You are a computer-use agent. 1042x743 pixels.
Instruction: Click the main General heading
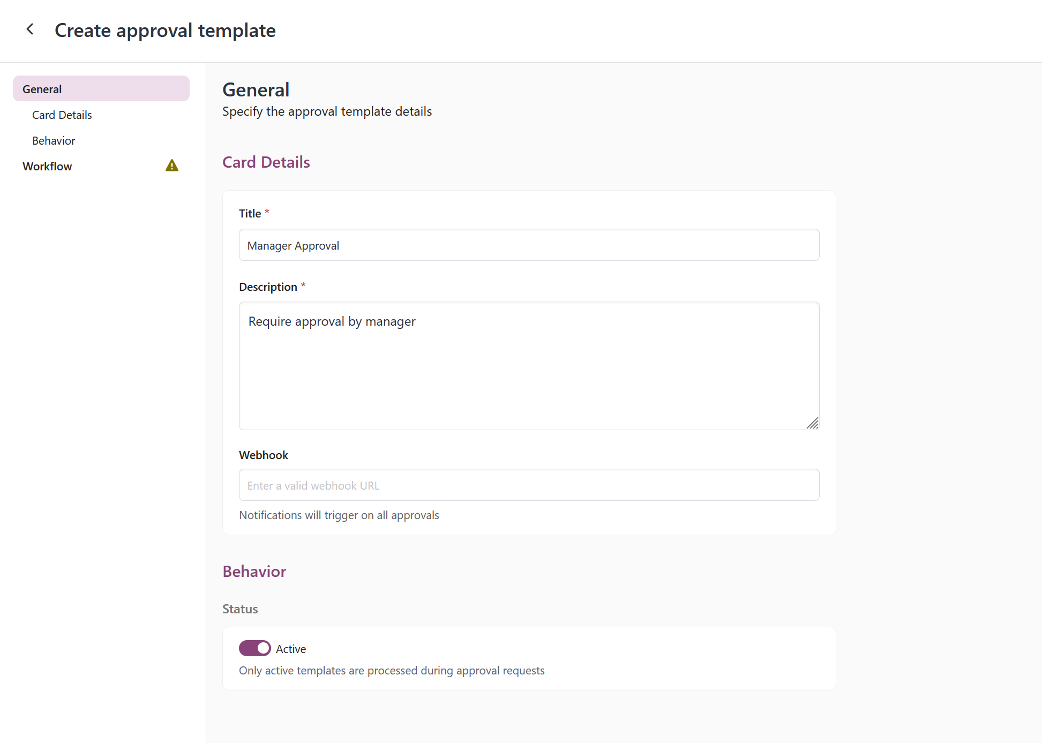[256, 90]
